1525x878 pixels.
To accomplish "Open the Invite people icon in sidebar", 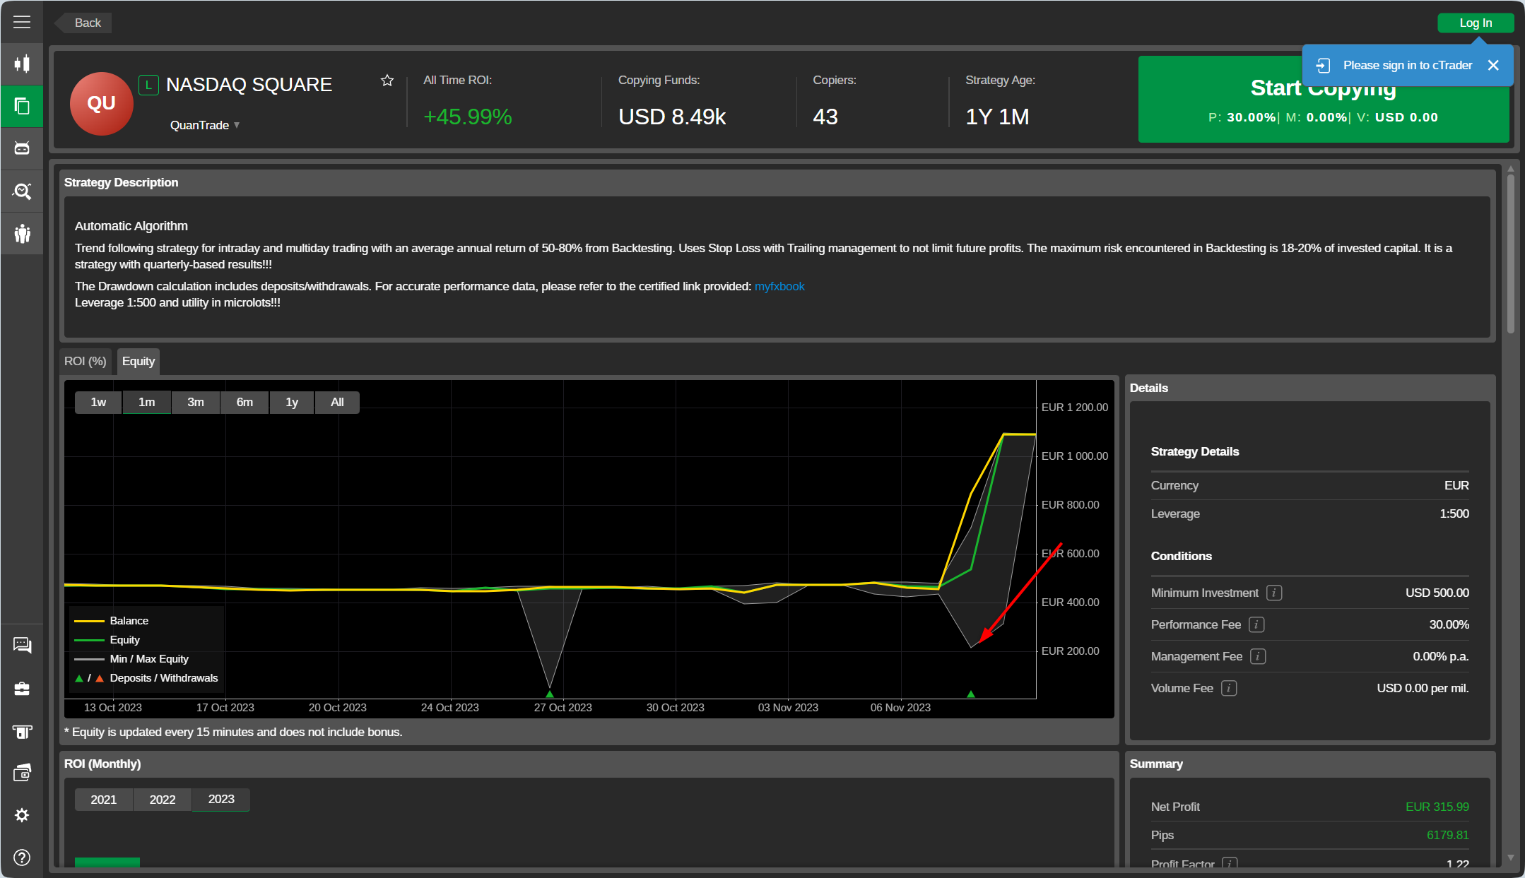I will click(22, 233).
